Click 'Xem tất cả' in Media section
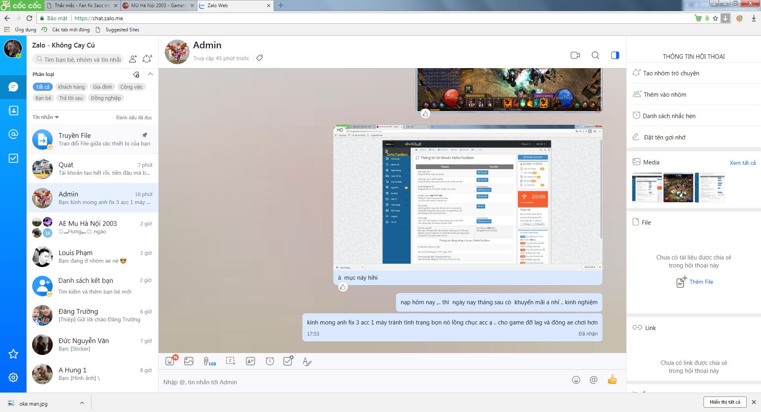 (742, 163)
